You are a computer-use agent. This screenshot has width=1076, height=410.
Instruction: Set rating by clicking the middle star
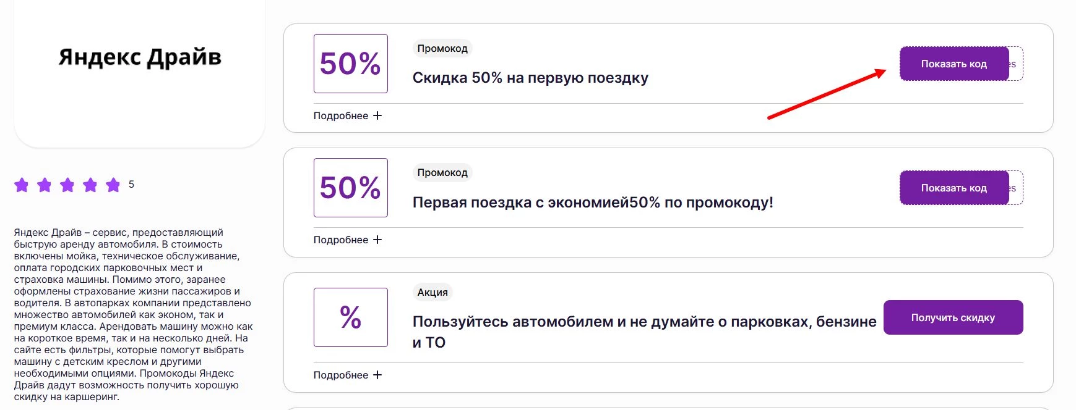(x=68, y=184)
